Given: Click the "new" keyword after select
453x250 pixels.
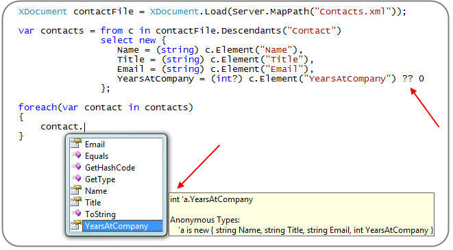Looking at the screenshot, I should 147,40.
